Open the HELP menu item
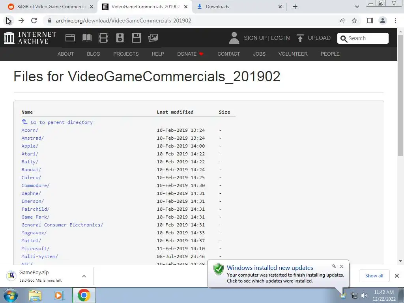Image resolution: width=404 pixels, height=303 pixels. (158, 54)
